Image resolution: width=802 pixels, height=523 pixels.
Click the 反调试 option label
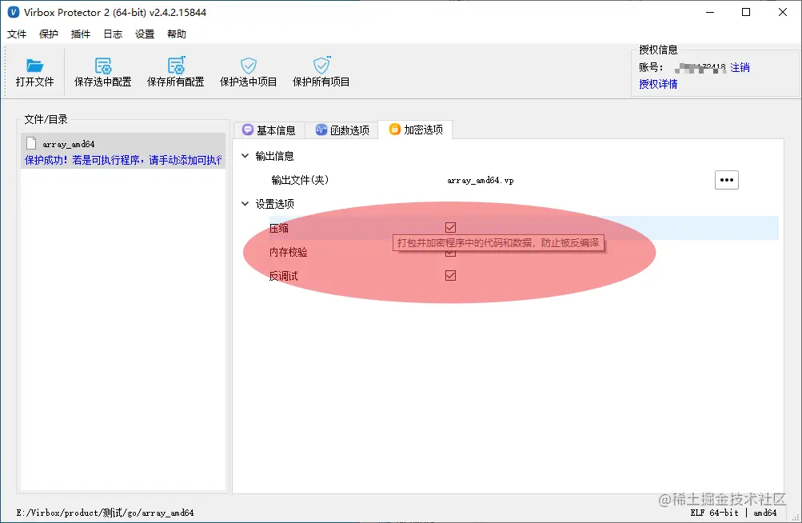[283, 277]
